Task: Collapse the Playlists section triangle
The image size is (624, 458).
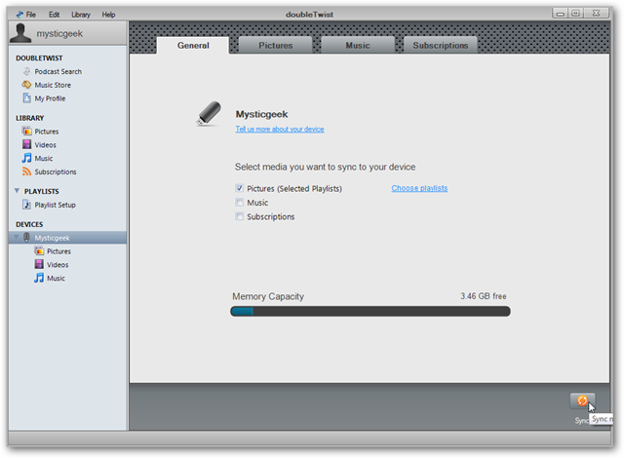Action: tap(17, 191)
